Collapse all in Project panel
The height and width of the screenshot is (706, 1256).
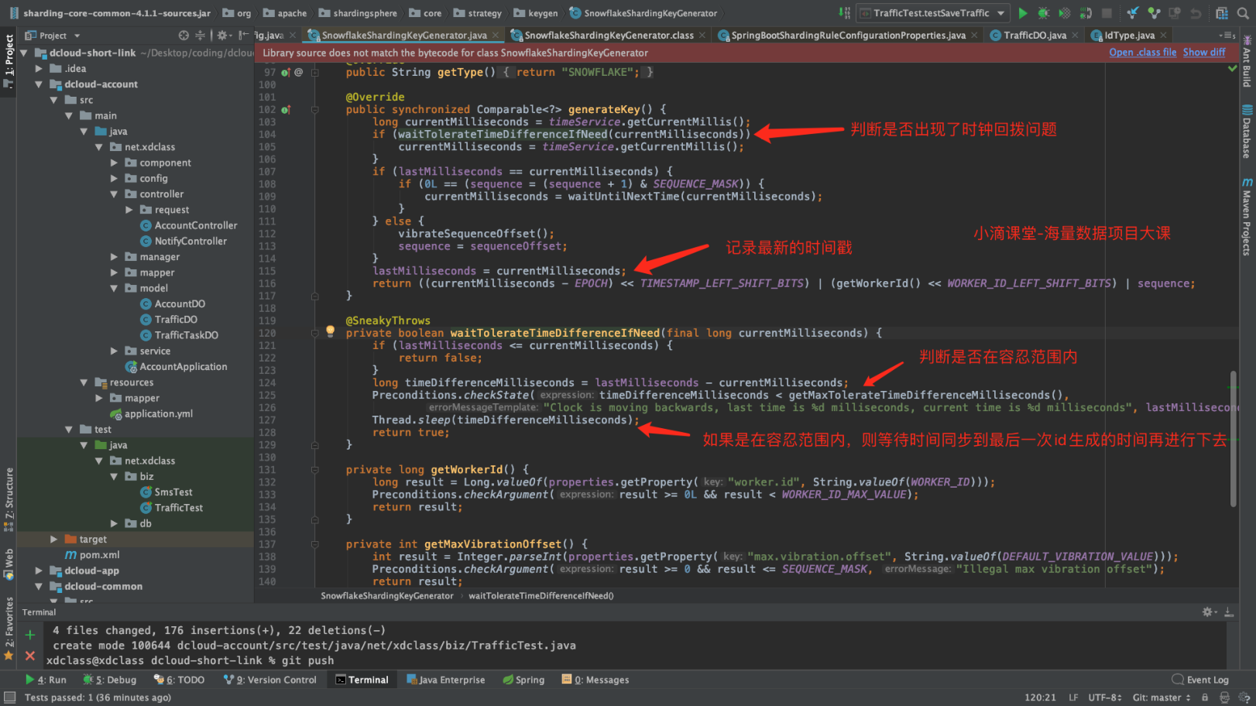(200, 36)
